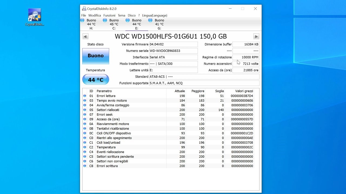Open the Tema menu
Screen dimensions: 346x194
point(121,15)
